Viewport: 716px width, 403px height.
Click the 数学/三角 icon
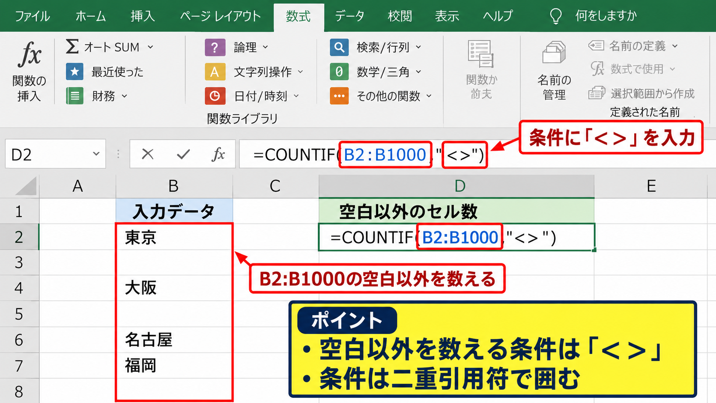[x=339, y=72]
